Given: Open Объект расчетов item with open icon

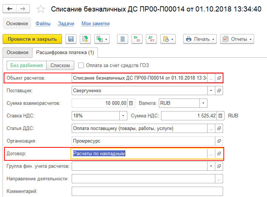Looking at the screenshot, I should tap(219, 78).
